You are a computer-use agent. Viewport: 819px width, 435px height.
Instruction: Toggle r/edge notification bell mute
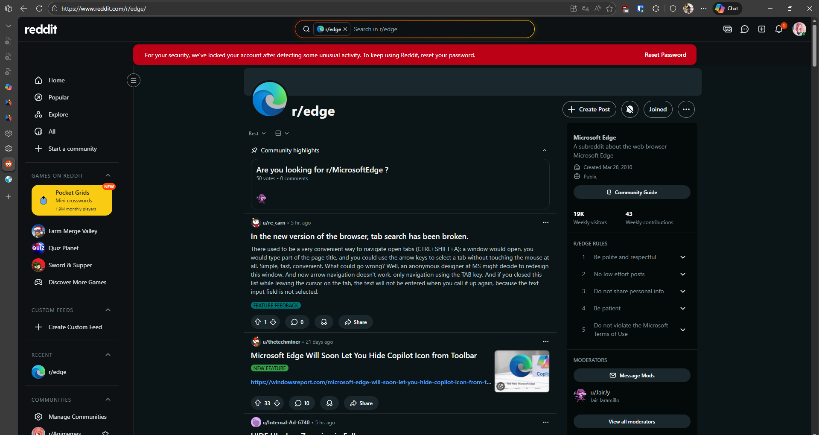pos(630,109)
